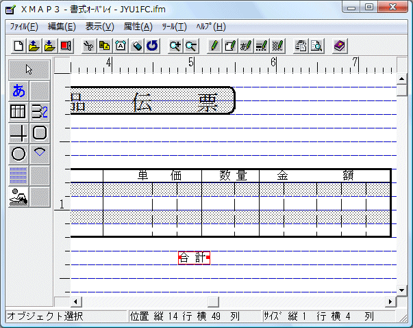Select the 合計 text object on canvas
The image size is (413, 328).
(194, 258)
